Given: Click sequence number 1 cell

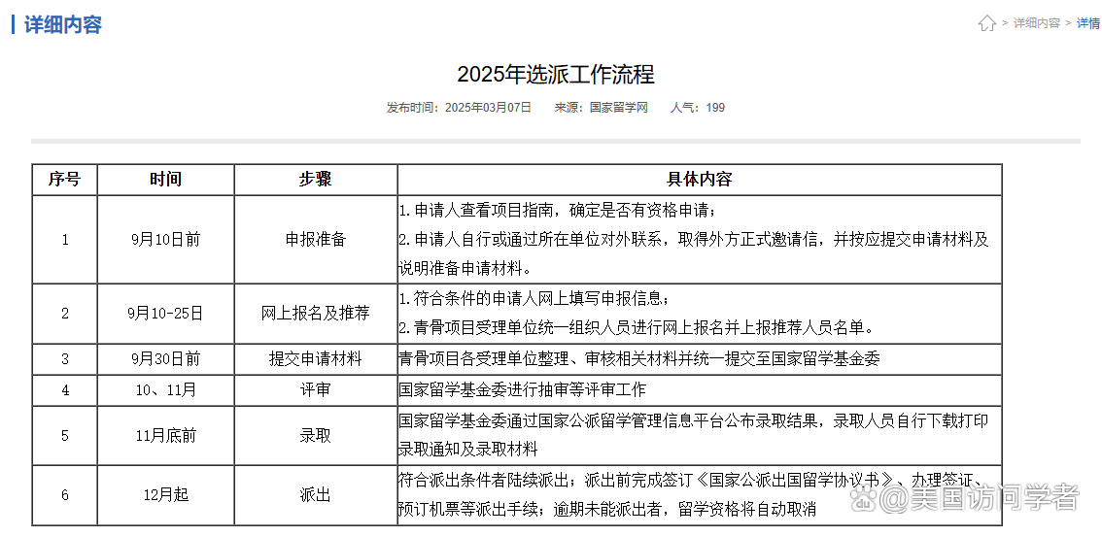Looking at the screenshot, I should (65, 240).
